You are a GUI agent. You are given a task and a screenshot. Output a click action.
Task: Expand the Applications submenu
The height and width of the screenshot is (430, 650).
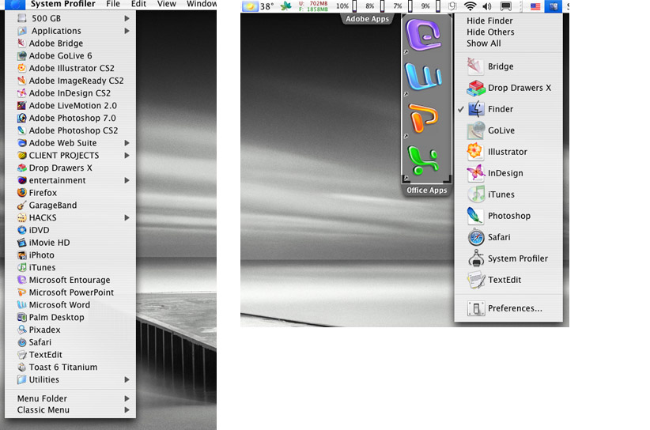point(70,31)
